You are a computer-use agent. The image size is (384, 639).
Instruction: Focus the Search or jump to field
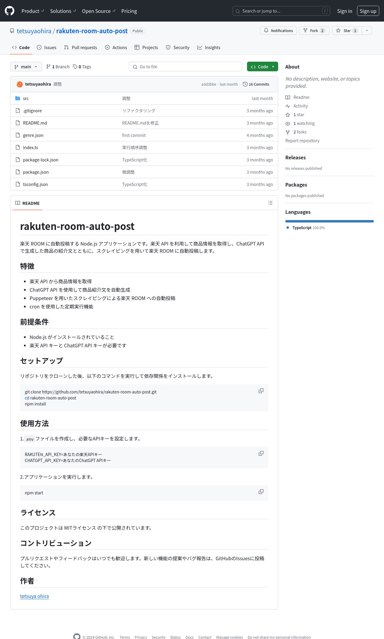(x=281, y=11)
